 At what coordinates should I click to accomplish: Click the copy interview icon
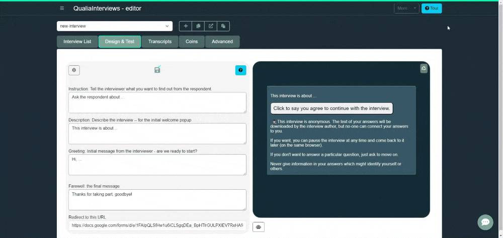click(198, 26)
